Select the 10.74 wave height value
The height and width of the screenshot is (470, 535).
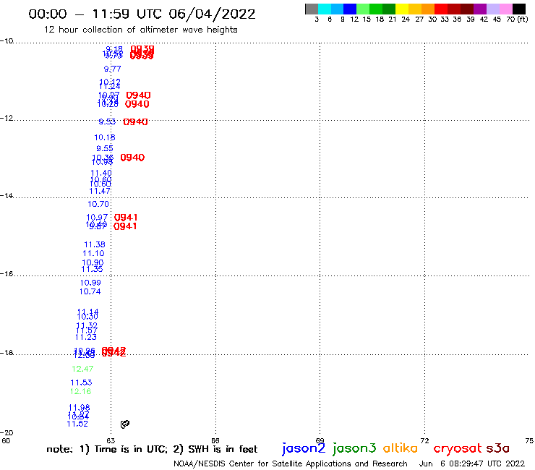pos(90,291)
